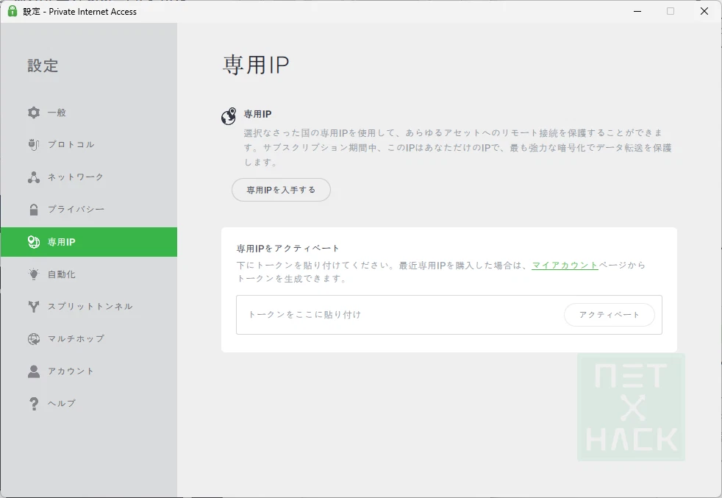722x498 pixels.
Task: Click the globe pin icon beside 専用IP heading
Action: click(229, 116)
